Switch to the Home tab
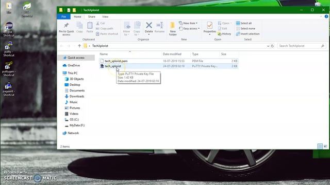The height and width of the screenshot is (185, 330). [77, 16]
